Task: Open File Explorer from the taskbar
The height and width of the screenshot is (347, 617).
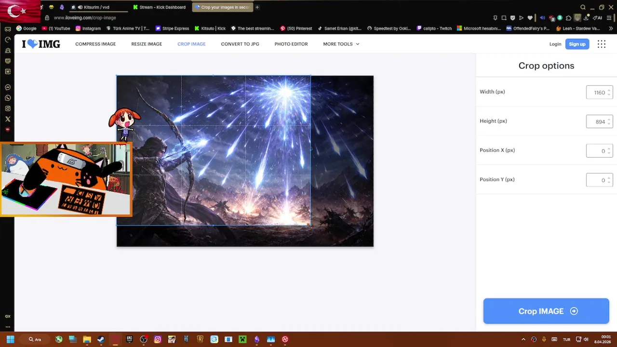Action: [x=87, y=339]
